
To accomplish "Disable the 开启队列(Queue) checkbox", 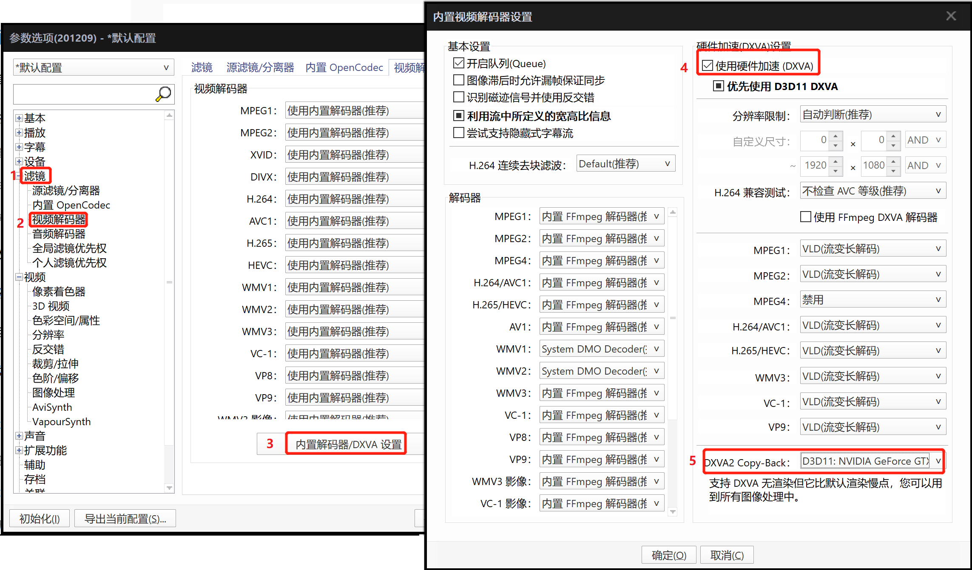I will point(458,63).
